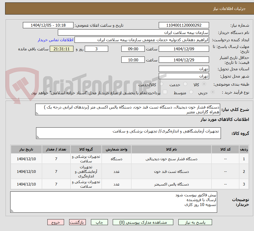Click the واحد شمارش column header
Image resolution: width=254 pixels, height=231 pixels.
[x=117, y=149]
